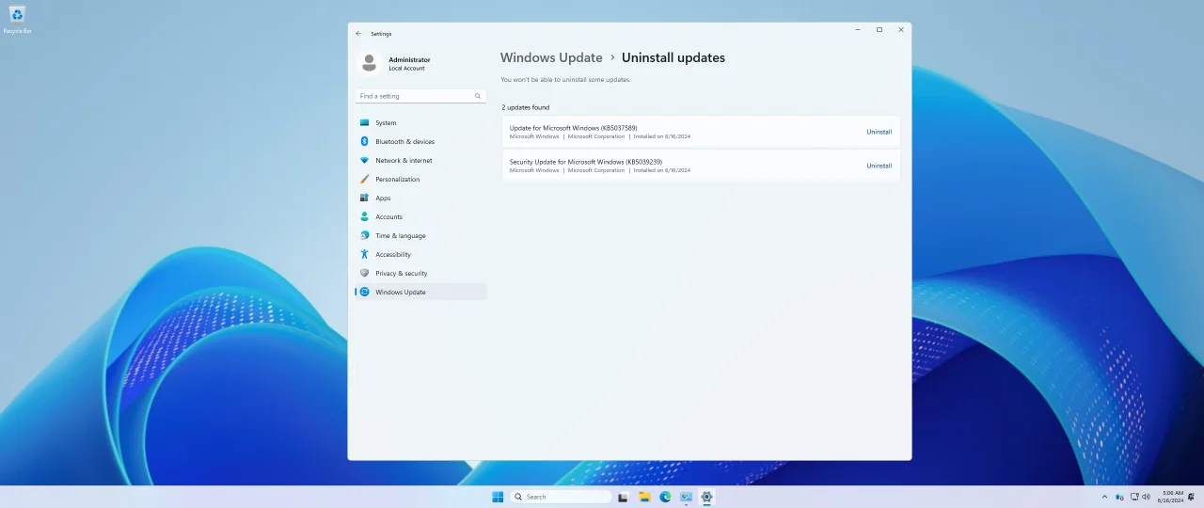Image resolution: width=1204 pixels, height=508 pixels.
Task: Open the Windows Start button
Action: point(498,497)
